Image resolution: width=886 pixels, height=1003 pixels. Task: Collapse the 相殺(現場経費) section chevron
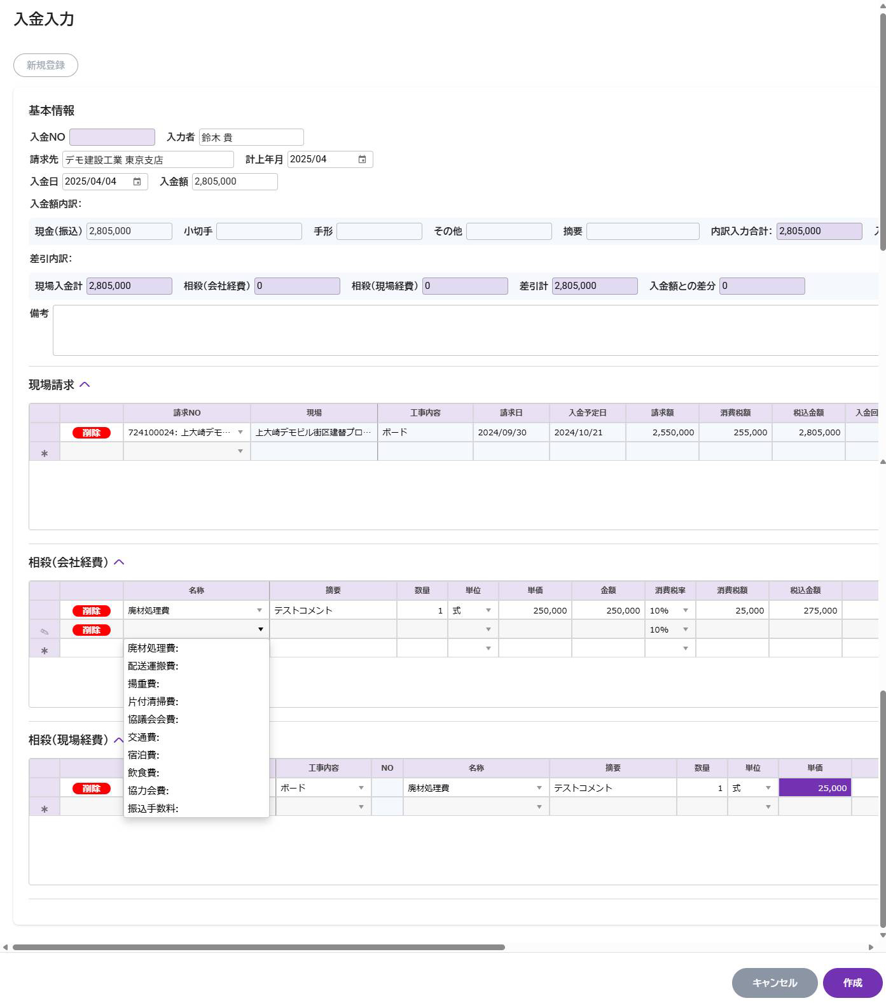pos(118,740)
